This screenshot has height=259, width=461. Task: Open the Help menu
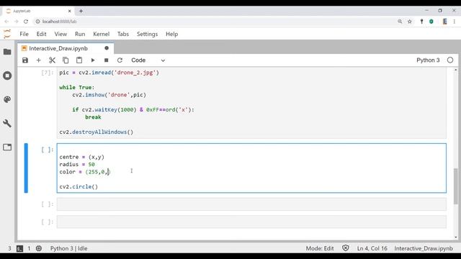click(171, 34)
